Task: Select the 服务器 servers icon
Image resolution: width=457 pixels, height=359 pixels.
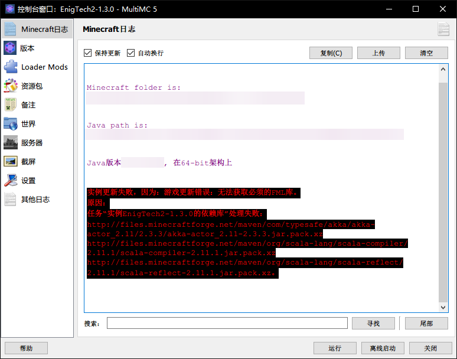Action: 11,142
